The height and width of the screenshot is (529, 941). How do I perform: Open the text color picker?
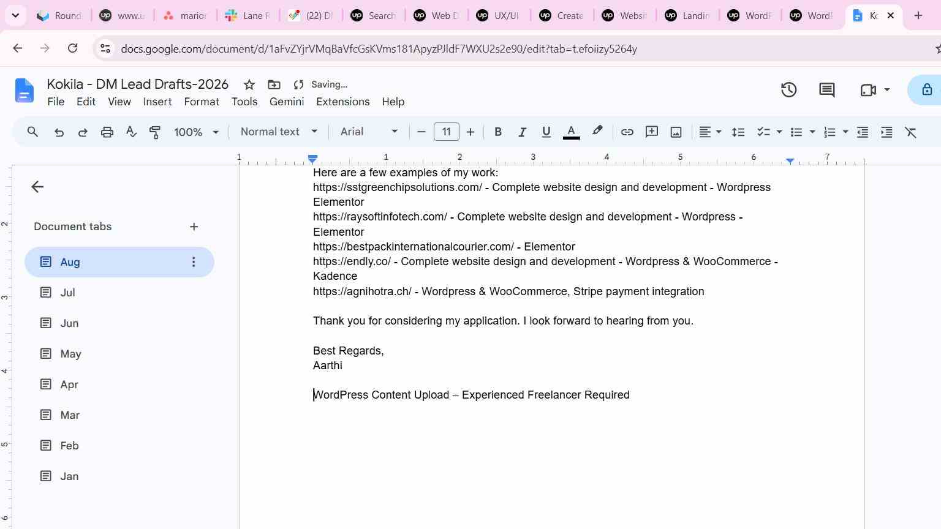(571, 132)
